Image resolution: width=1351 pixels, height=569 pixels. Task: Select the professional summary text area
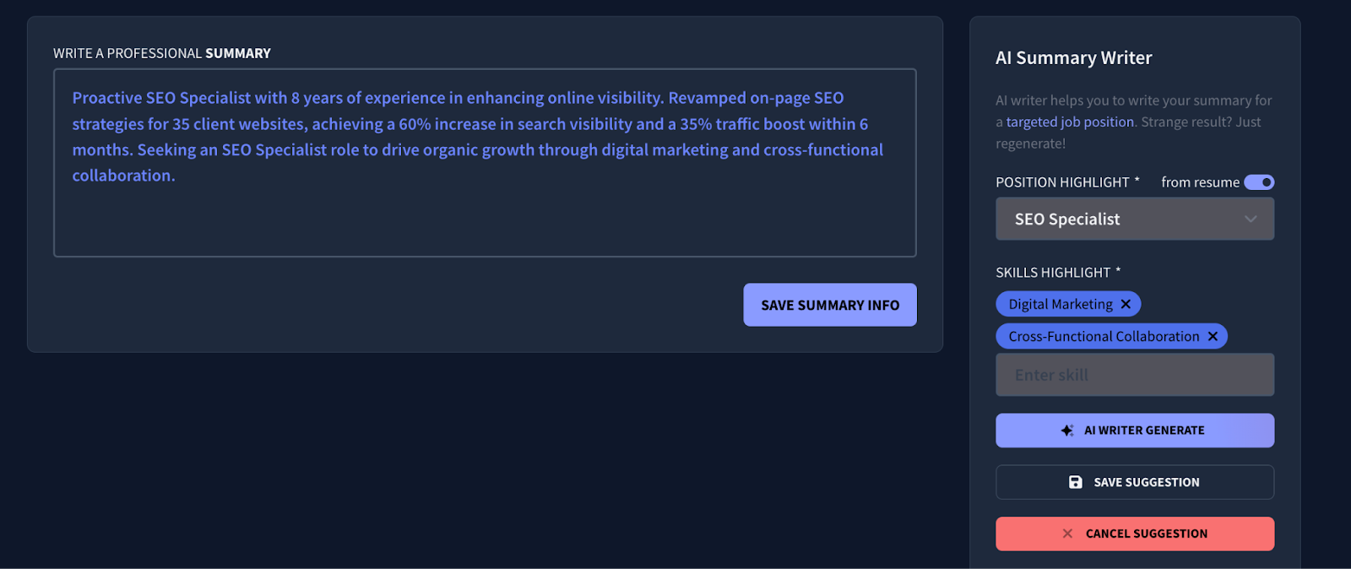click(x=484, y=161)
